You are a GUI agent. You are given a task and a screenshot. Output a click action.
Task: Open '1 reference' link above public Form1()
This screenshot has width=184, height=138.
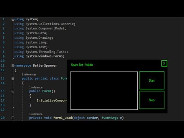click(36, 87)
